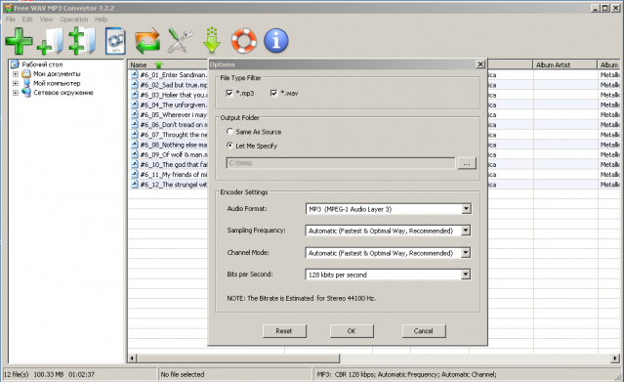The image size is (624, 382).
Task: Click the right arrow of horizontal scrollbar
Action: (615, 359)
